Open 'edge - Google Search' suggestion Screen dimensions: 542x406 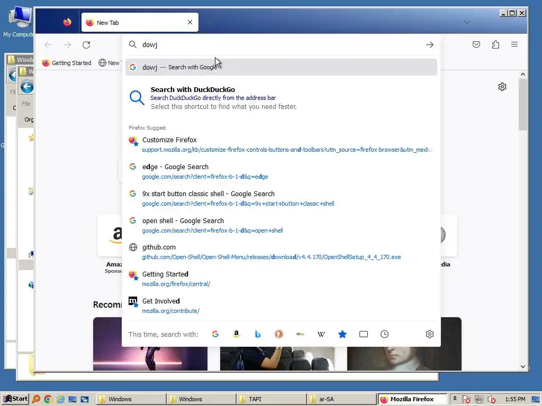281,171
